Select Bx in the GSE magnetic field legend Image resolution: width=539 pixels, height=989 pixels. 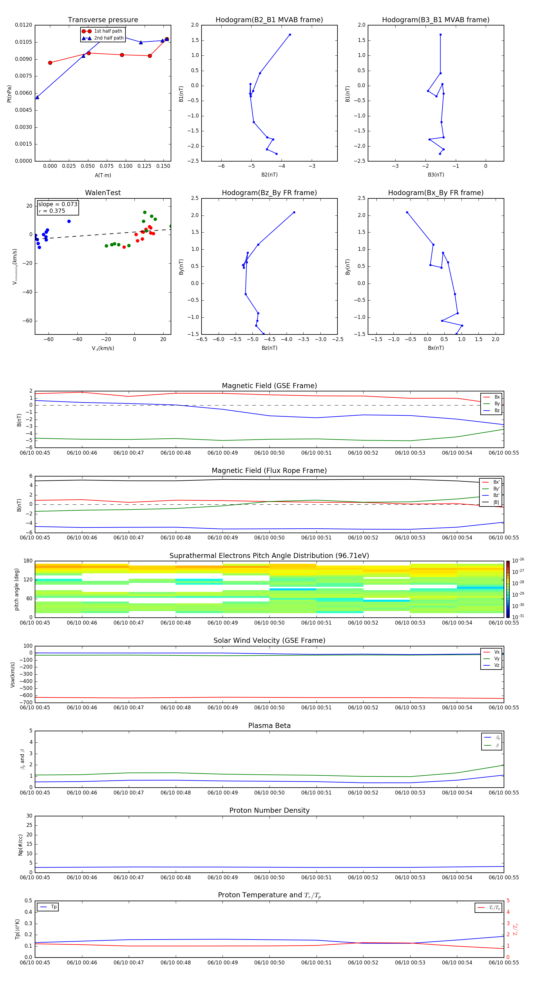pos(492,397)
